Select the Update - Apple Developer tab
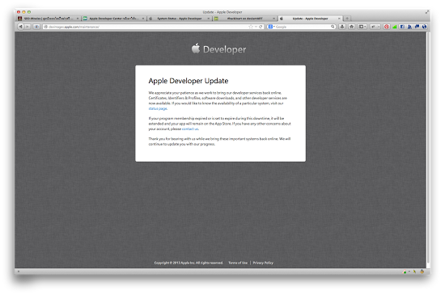The image size is (445, 295). pyautogui.click(x=310, y=19)
